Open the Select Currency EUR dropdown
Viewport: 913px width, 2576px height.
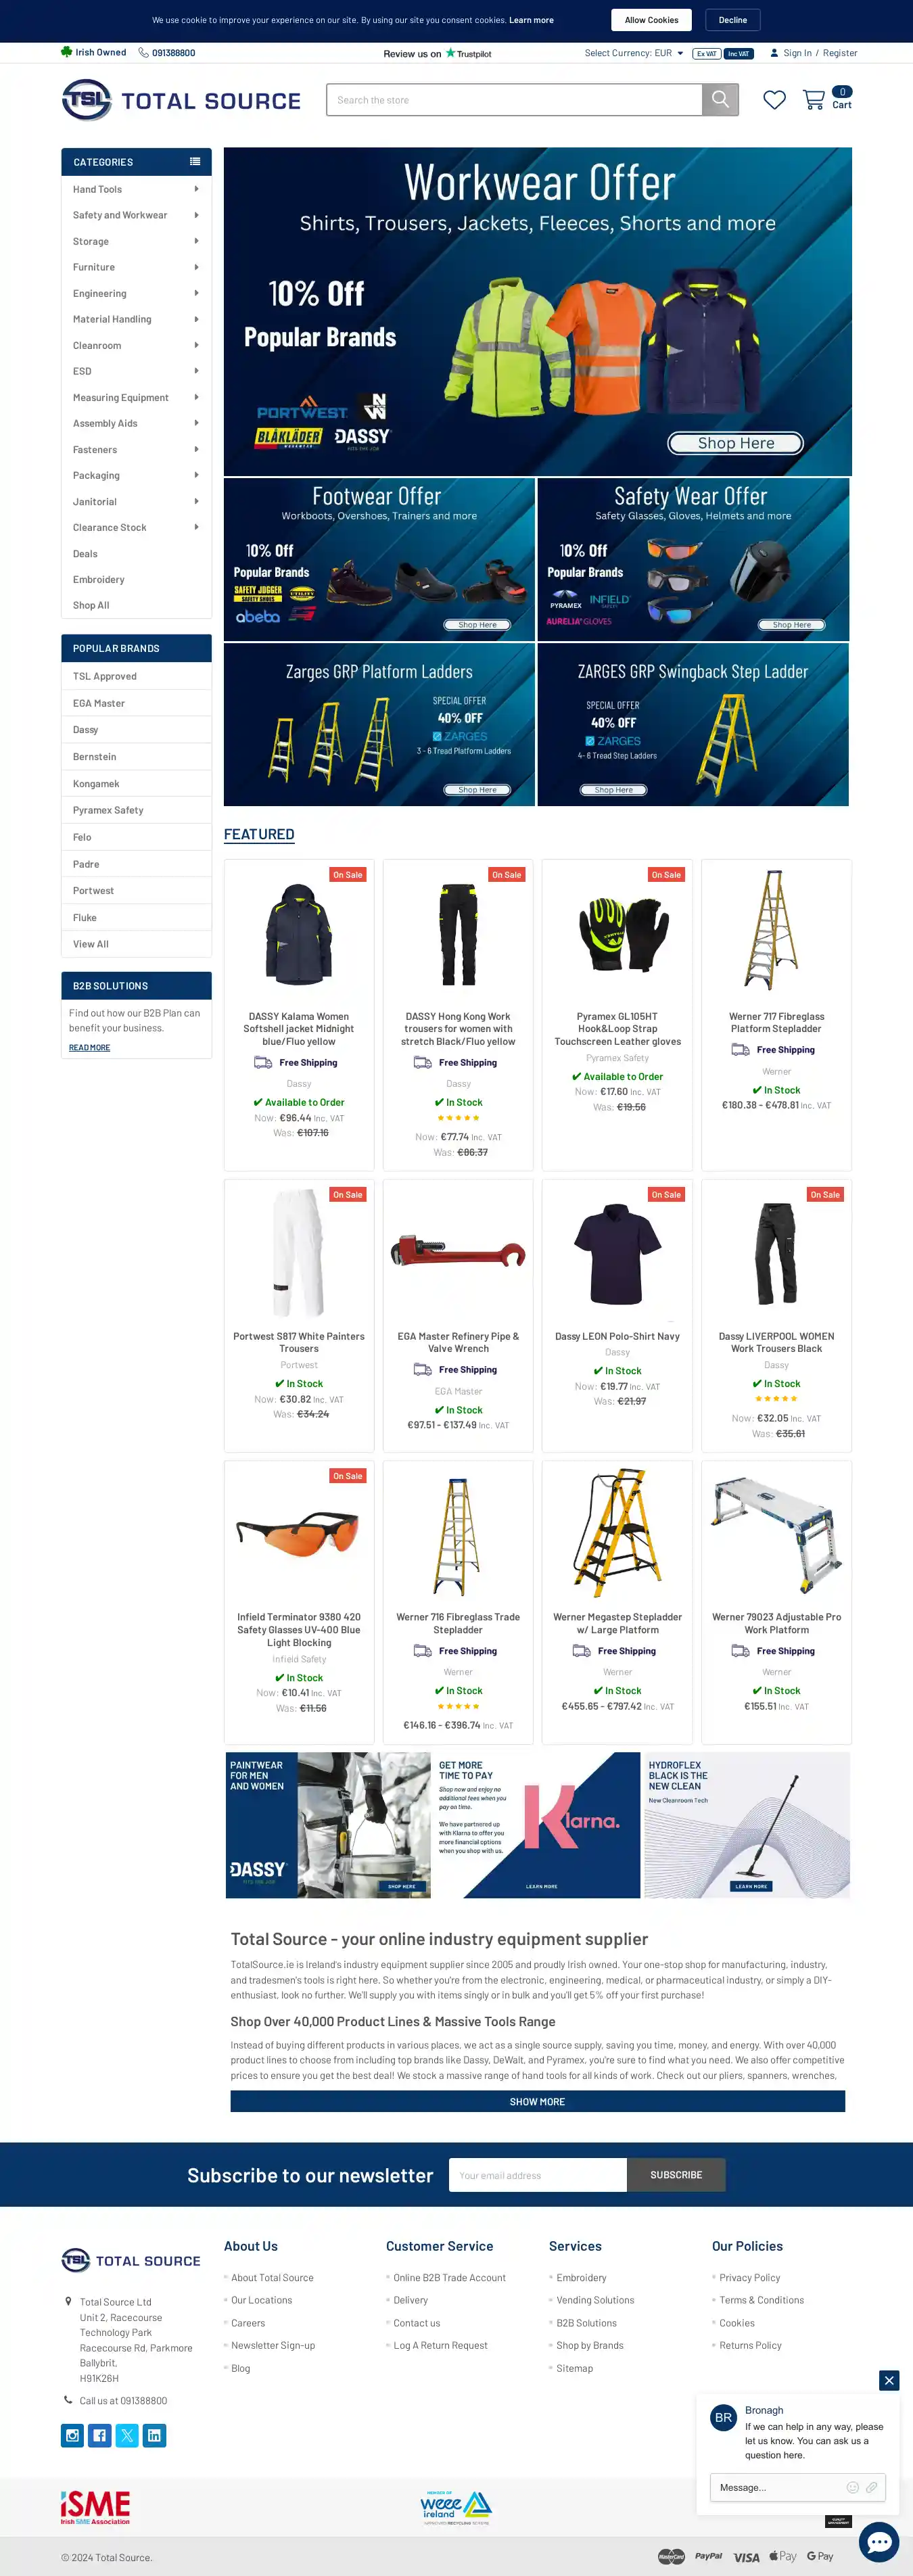click(634, 53)
